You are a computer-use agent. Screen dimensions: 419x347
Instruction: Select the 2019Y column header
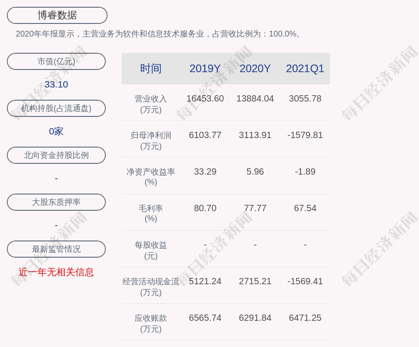[205, 69]
